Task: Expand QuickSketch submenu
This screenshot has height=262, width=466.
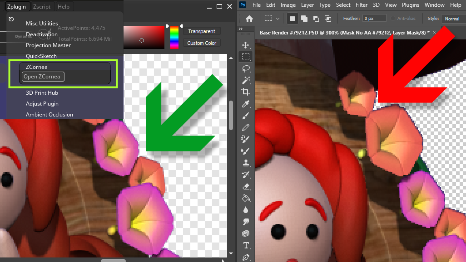Action: point(41,56)
